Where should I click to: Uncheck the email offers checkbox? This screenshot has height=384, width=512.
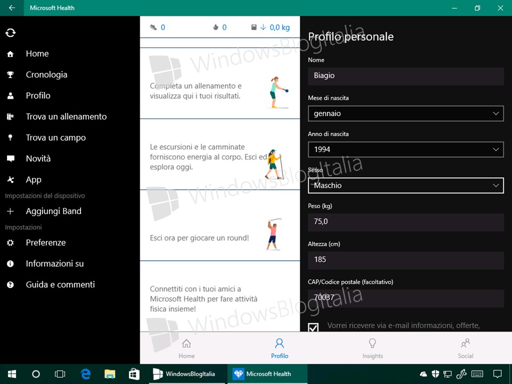pos(314,327)
